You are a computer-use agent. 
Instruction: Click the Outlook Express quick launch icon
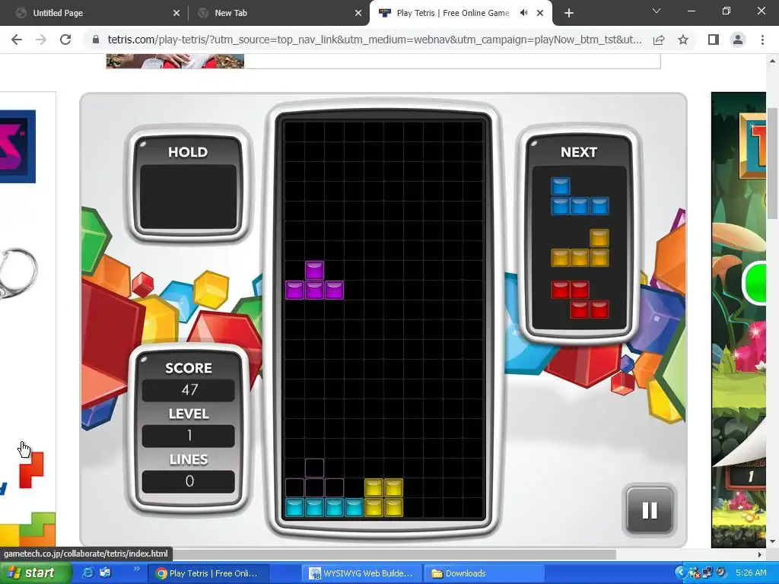[x=105, y=573]
